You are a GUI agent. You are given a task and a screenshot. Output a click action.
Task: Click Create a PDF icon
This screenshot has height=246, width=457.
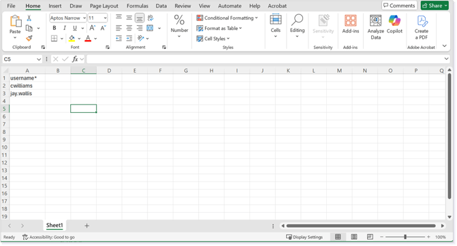[x=422, y=27]
